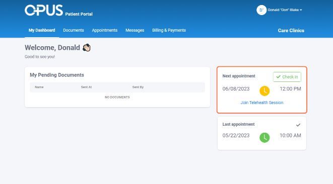Expand the Donald "Don" Blake account menu
This screenshot has height=184, width=333.
click(285, 10)
